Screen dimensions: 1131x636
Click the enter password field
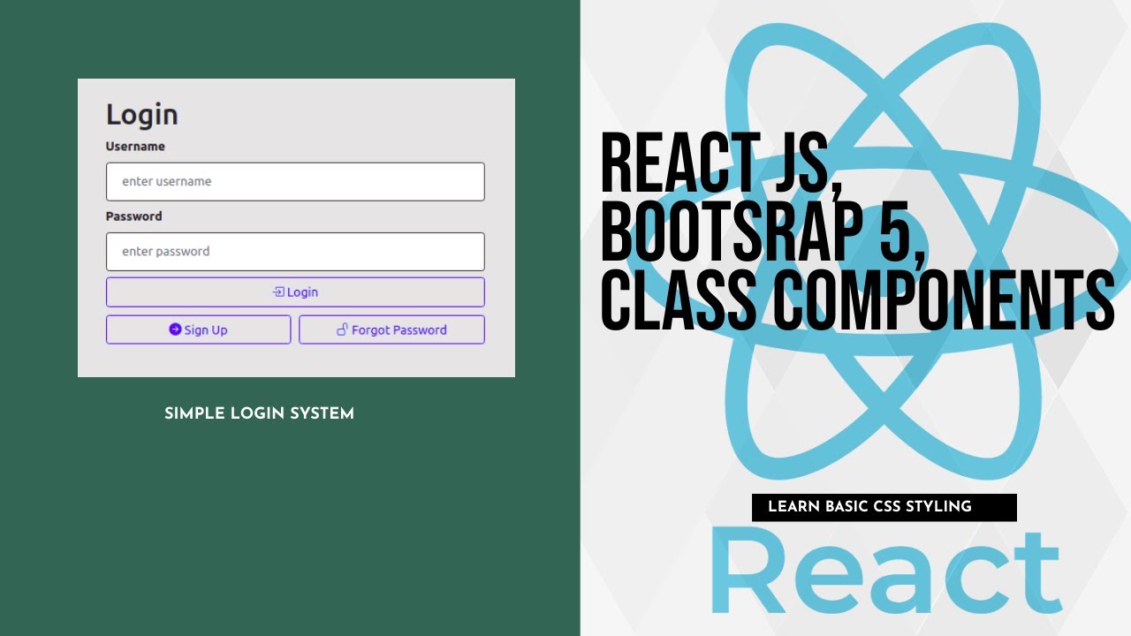point(295,252)
